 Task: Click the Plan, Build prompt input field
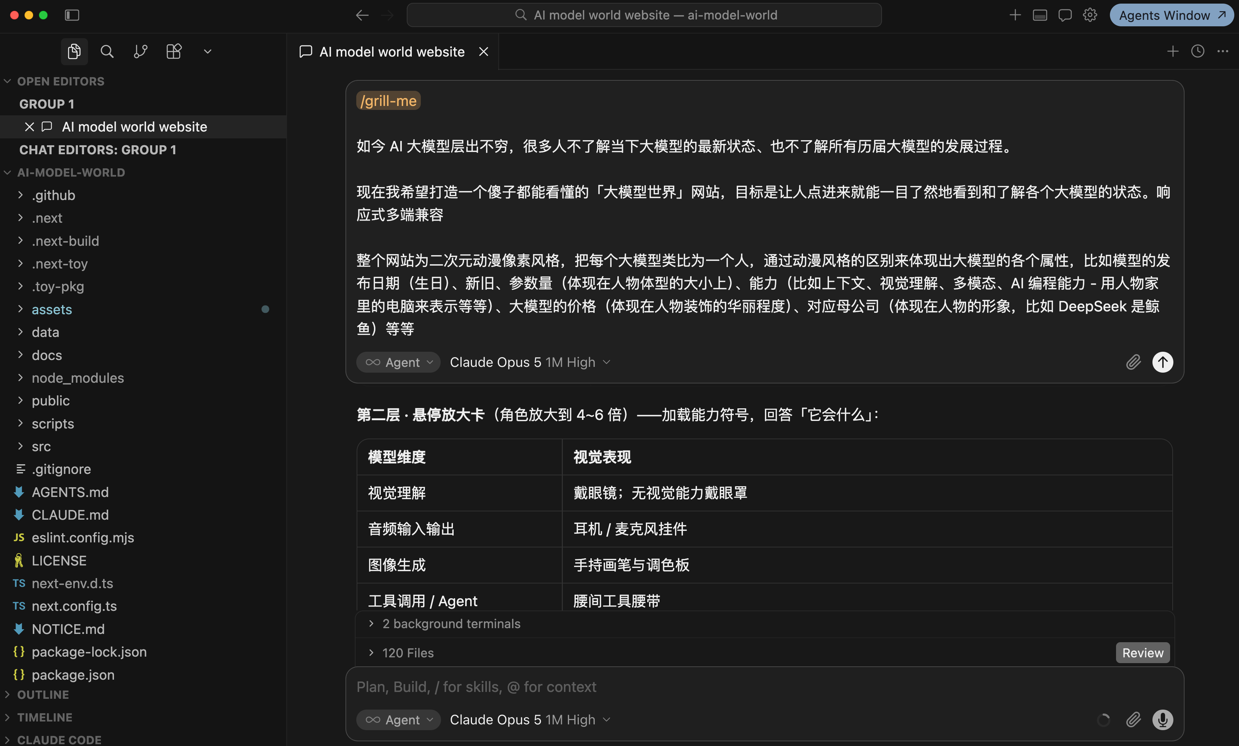pyautogui.click(x=764, y=687)
